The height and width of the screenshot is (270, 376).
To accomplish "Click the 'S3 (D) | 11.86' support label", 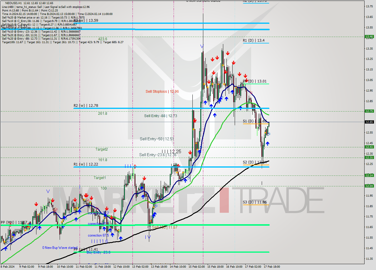I will pyautogui.click(x=255, y=202).
